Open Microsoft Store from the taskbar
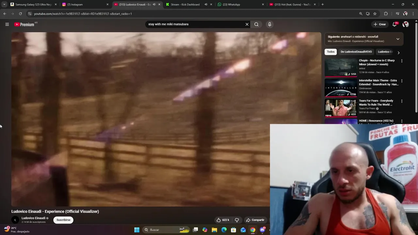The height and width of the screenshot is (235, 418). 233,230
